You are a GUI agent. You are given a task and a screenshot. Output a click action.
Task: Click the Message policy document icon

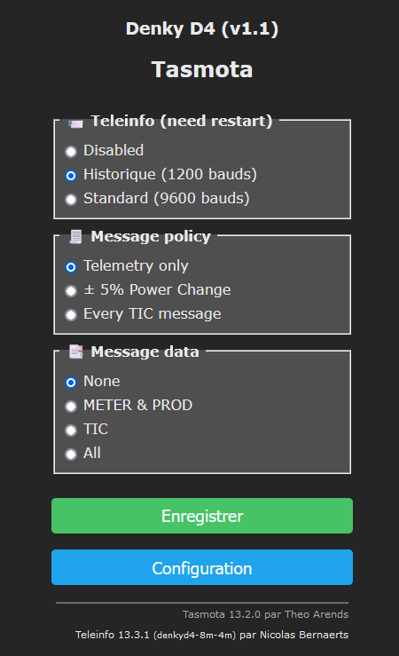point(75,237)
